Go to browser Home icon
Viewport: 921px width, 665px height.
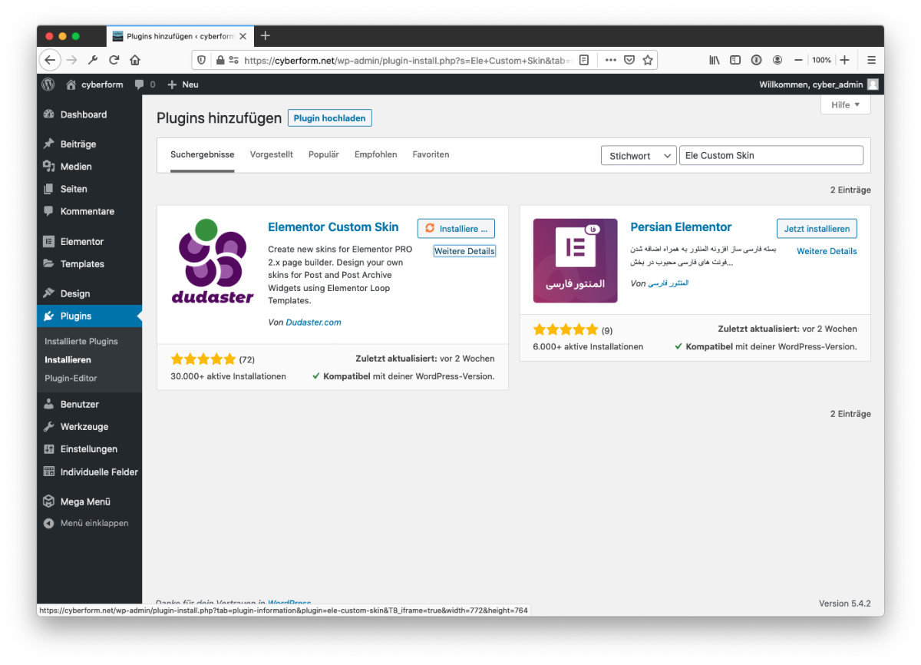pos(135,60)
